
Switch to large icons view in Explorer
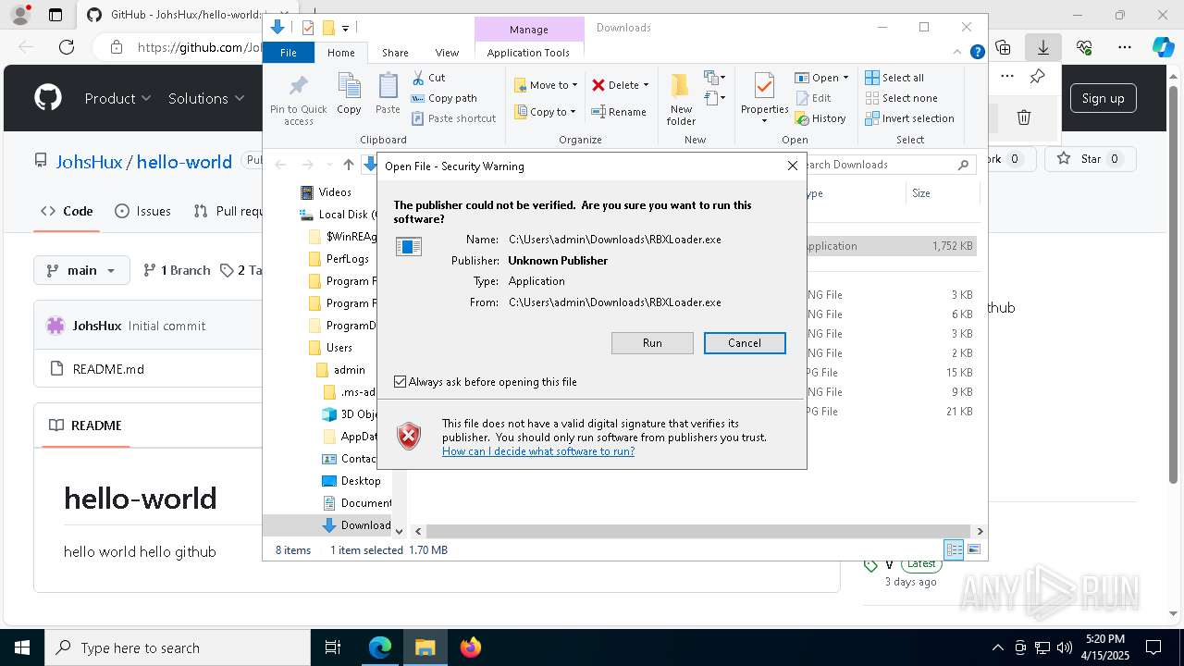[973, 549]
